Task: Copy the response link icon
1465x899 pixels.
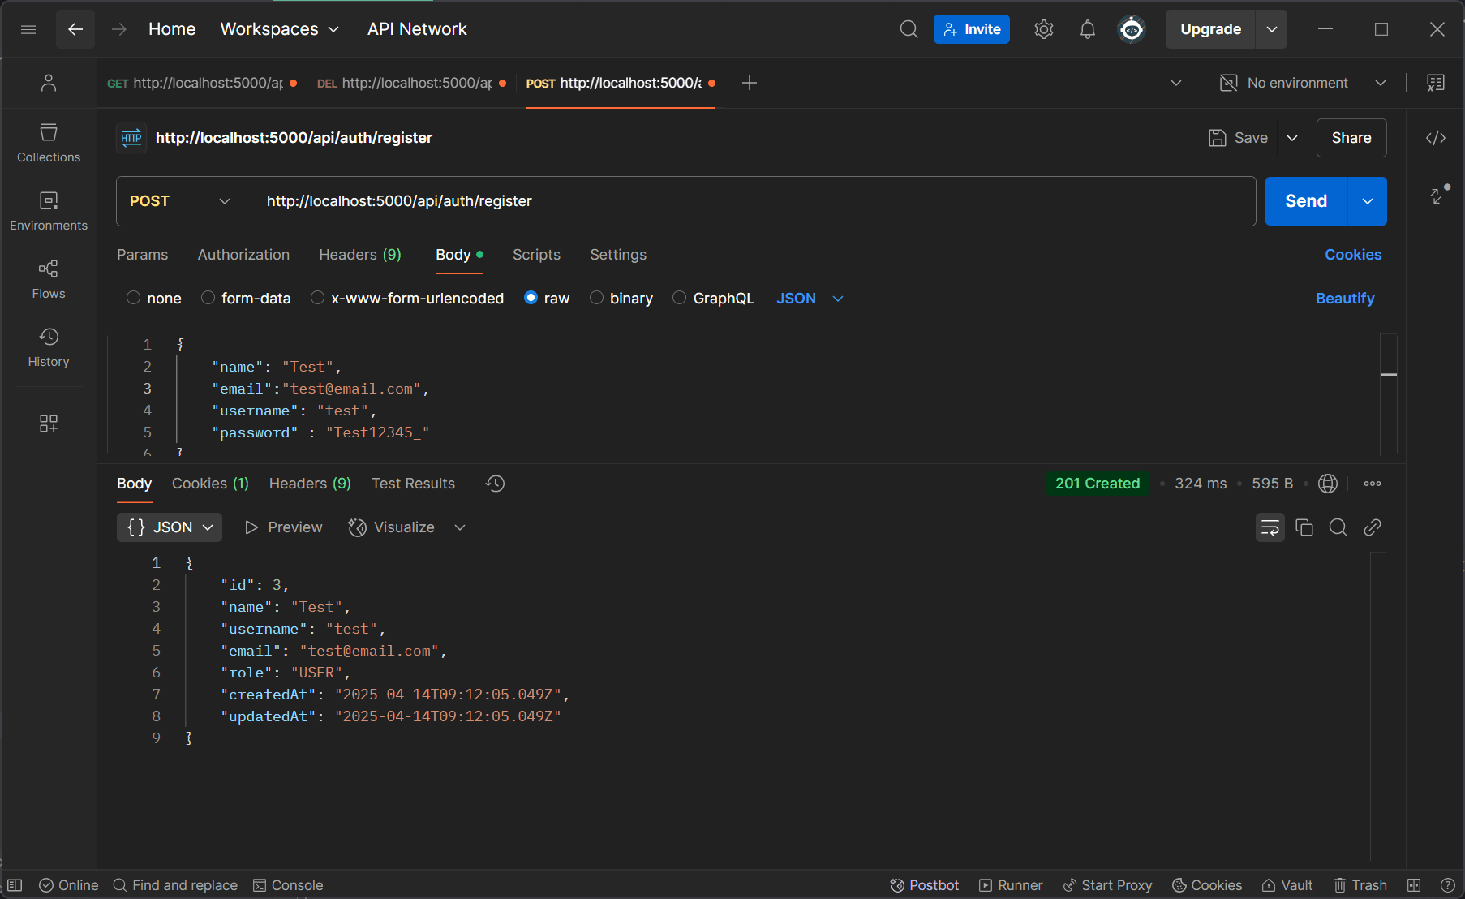Action: (x=1373, y=527)
